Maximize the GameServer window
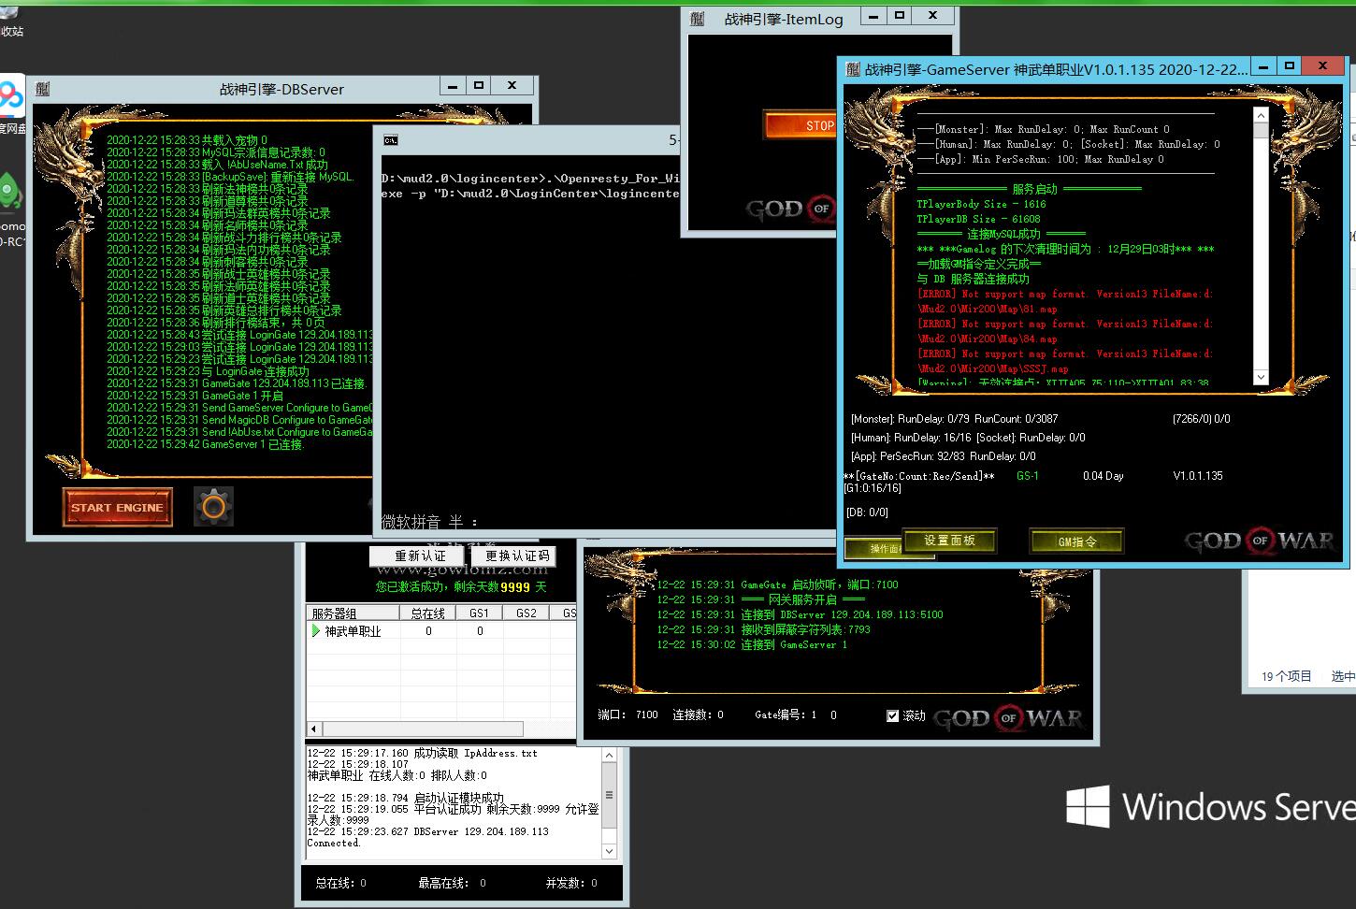1356x909 pixels. (x=1290, y=66)
